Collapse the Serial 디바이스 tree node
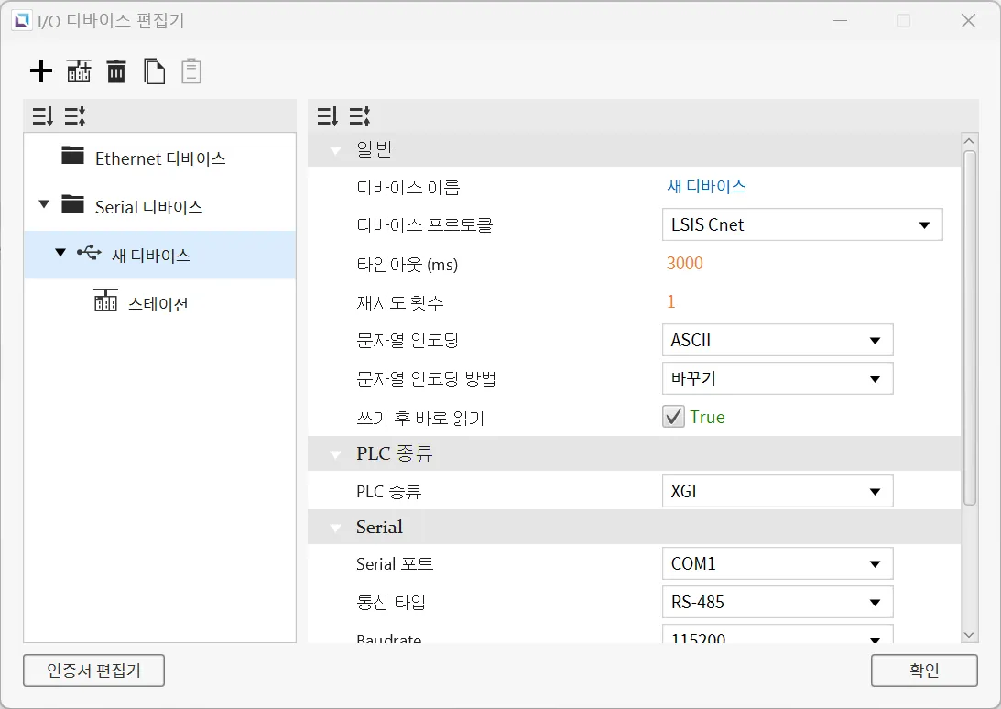 tap(44, 205)
